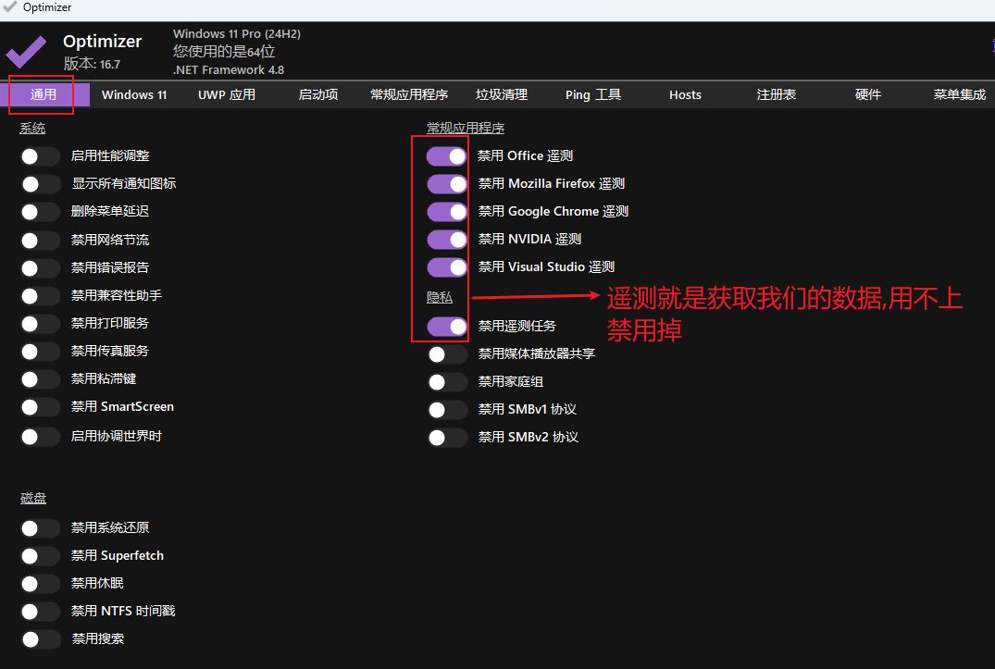Viewport: 995px width, 669px height.
Task: Turn on 禁用网络节流 switch
Action: [40, 241]
